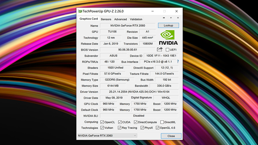Screen dimensions: 258x145
Task: Click the Shaders value 1920 Unified
Action: click(115, 68)
